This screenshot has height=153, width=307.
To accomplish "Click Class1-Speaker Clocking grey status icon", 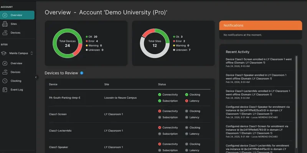I will point(187,144).
